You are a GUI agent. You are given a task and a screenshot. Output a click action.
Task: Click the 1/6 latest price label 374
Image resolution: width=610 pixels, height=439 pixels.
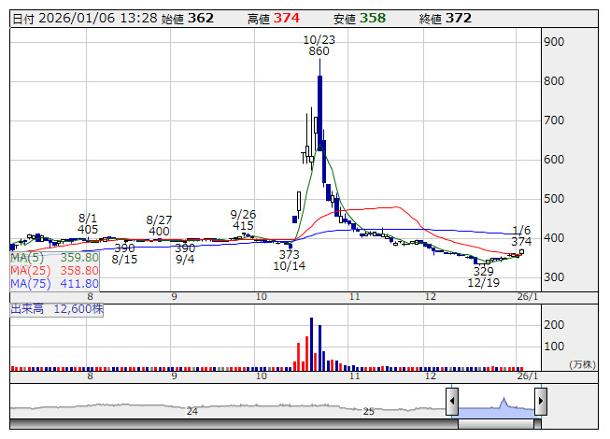click(521, 242)
